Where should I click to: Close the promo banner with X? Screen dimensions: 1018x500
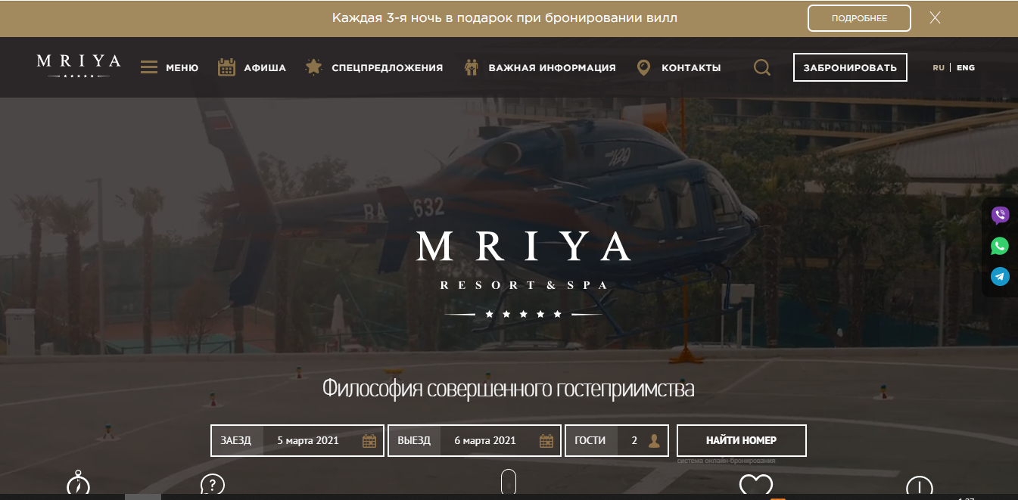[x=935, y=17]
